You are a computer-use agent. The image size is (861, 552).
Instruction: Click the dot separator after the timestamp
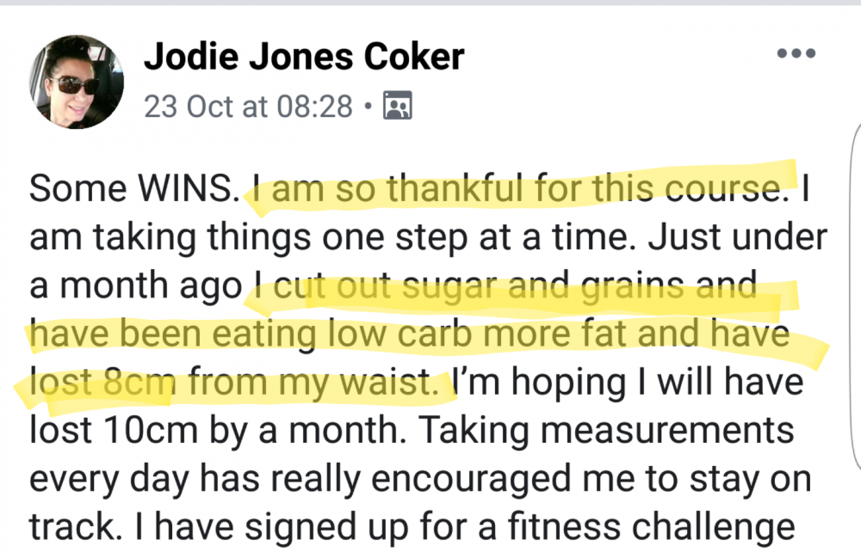[368, 106]
